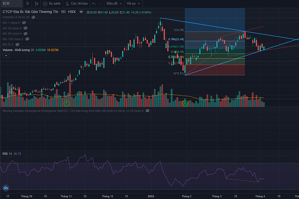Toggle visibility of the MACD indicator
The image size is (299, 199).
coord(147,111)
